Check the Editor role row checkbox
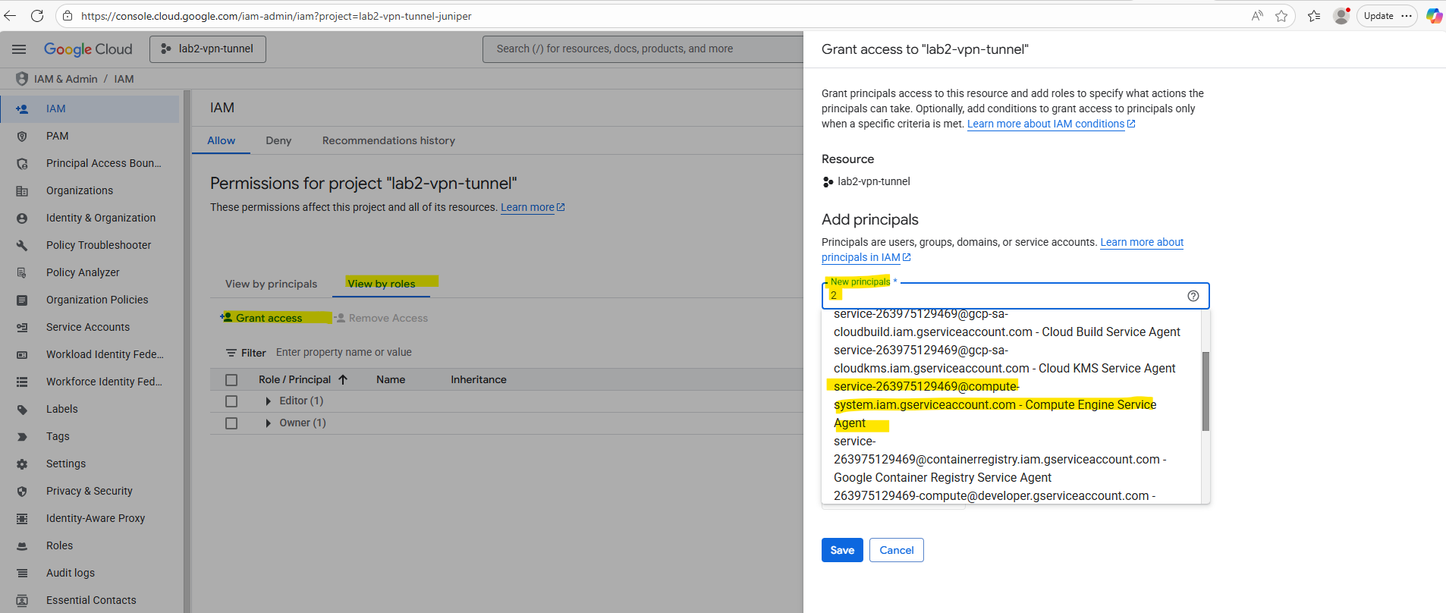Image resolution: width=1446 pixels, height=613 pixels. click(x=231, y=401)
